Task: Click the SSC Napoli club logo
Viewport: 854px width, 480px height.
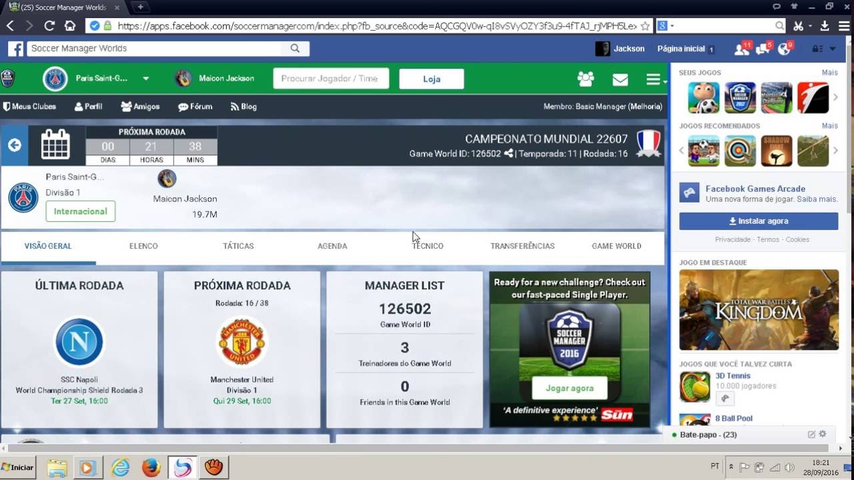Action: coord(79,342)
